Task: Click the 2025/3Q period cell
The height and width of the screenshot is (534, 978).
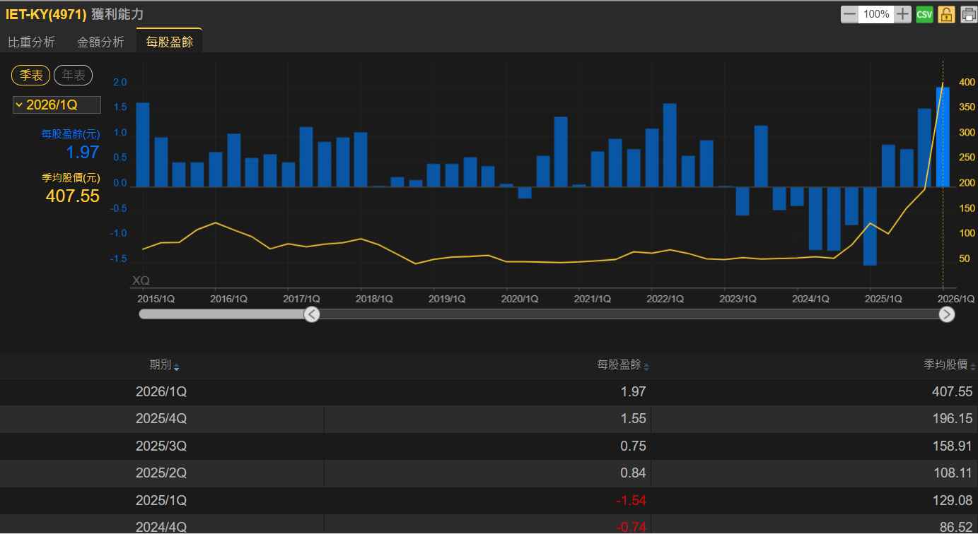Action: (161, 446)
